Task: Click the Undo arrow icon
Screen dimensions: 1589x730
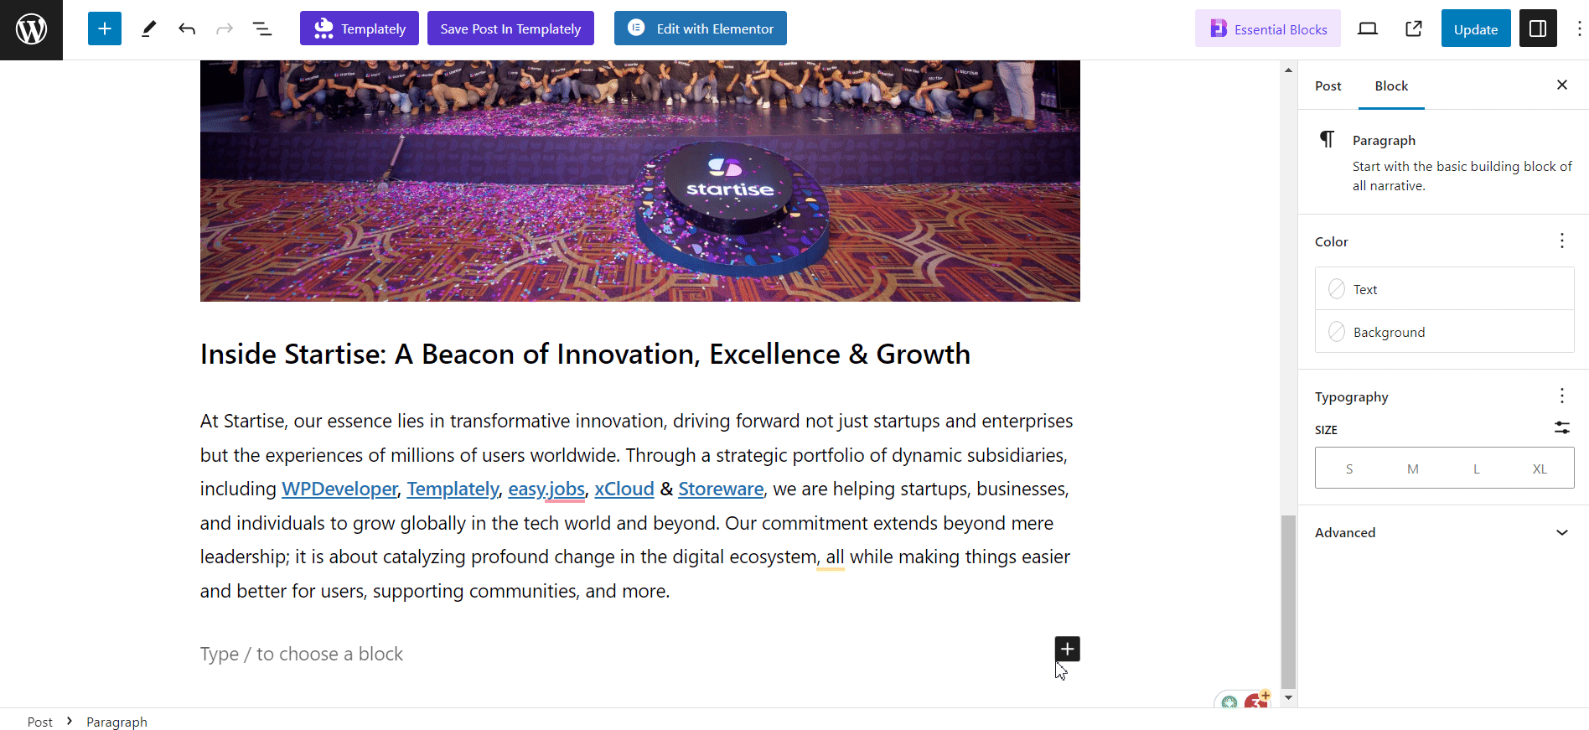Action: pos(186,28)
